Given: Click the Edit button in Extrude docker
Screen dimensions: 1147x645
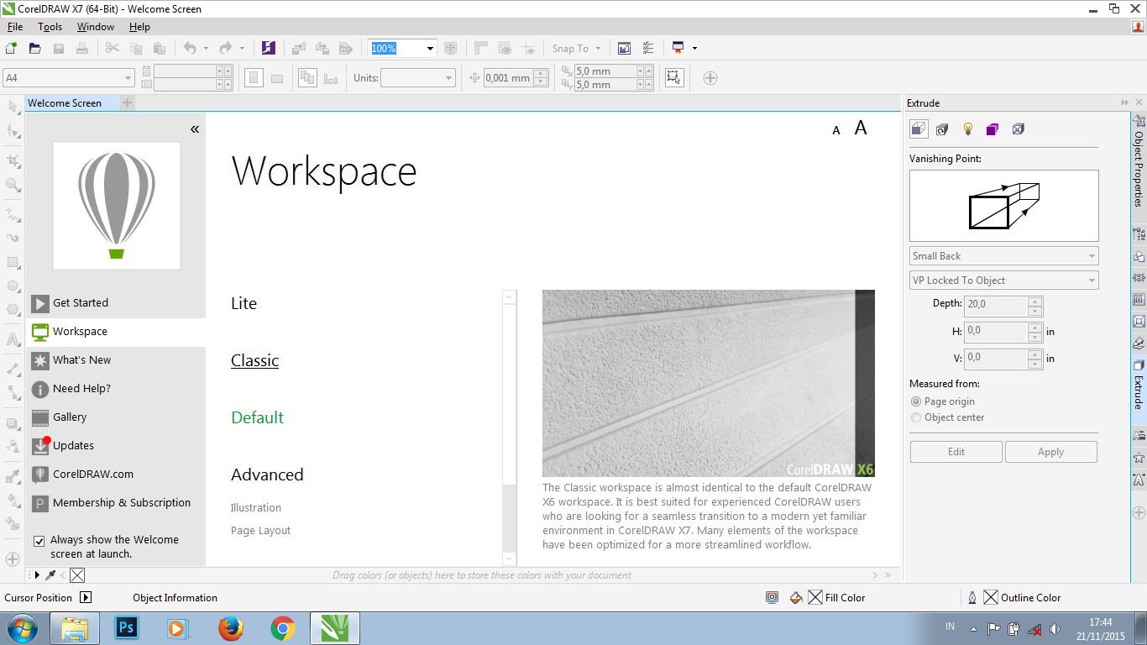Looking at the screenshot, I should click(956, 452).
